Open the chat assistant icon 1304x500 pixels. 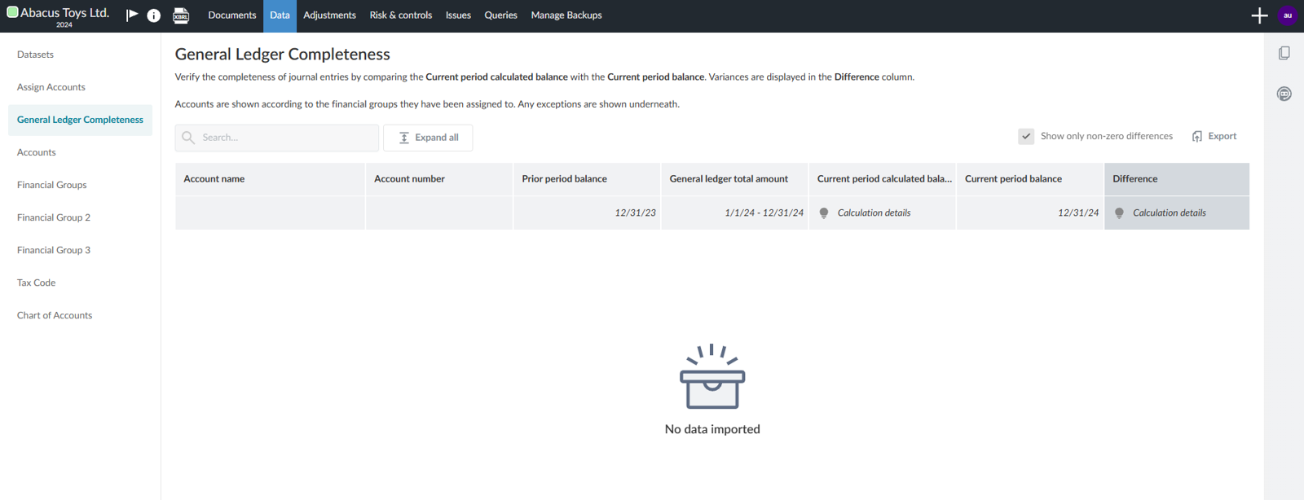tap(1284, 94)
